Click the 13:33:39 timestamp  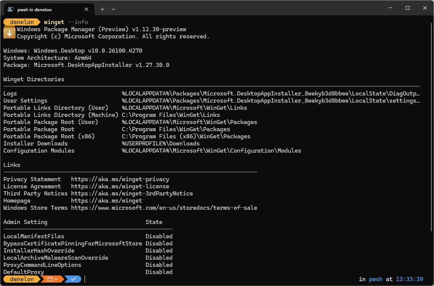click(410, 279)
